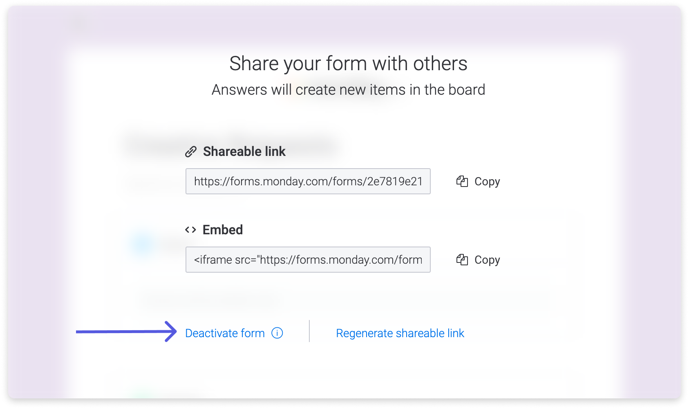Open the info icon beside Deactivate form

(x=277, y=333)
